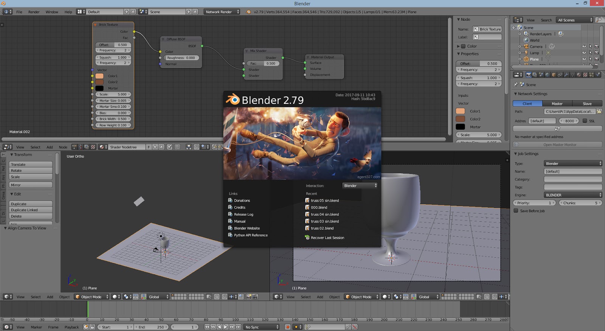The height and width of the screenshot is (331, 605).
Task: Collapse the Network Settings panel
Action: [515, 94]
